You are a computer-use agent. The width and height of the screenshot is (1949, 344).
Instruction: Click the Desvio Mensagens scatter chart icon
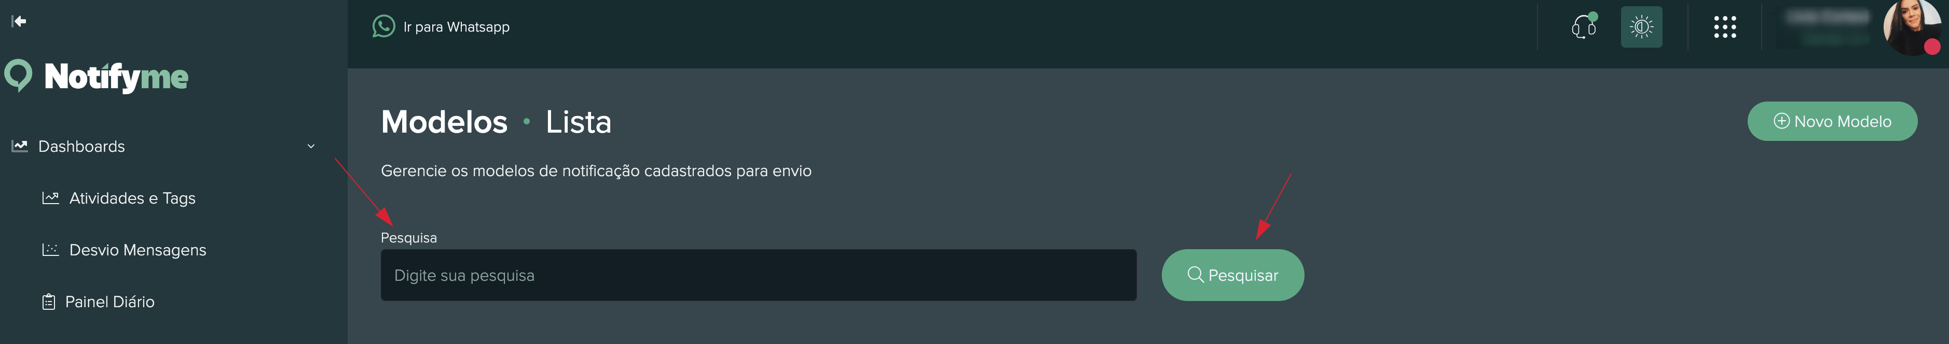point(50,250)
